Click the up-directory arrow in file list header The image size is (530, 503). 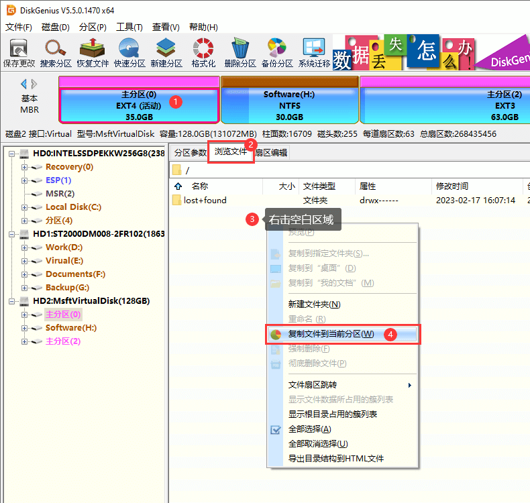click(178, 186)
